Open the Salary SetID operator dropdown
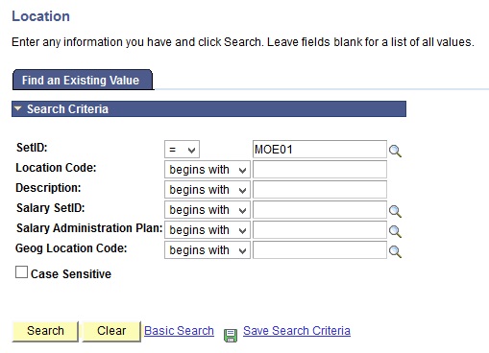The image size is (489, 353). (208, 210)
